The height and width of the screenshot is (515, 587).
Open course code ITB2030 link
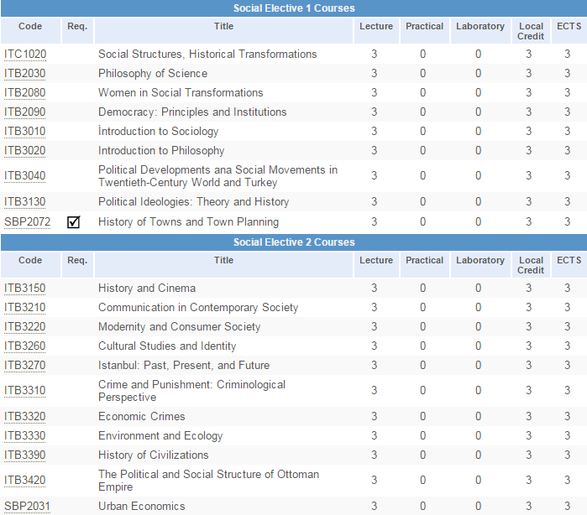25,74
